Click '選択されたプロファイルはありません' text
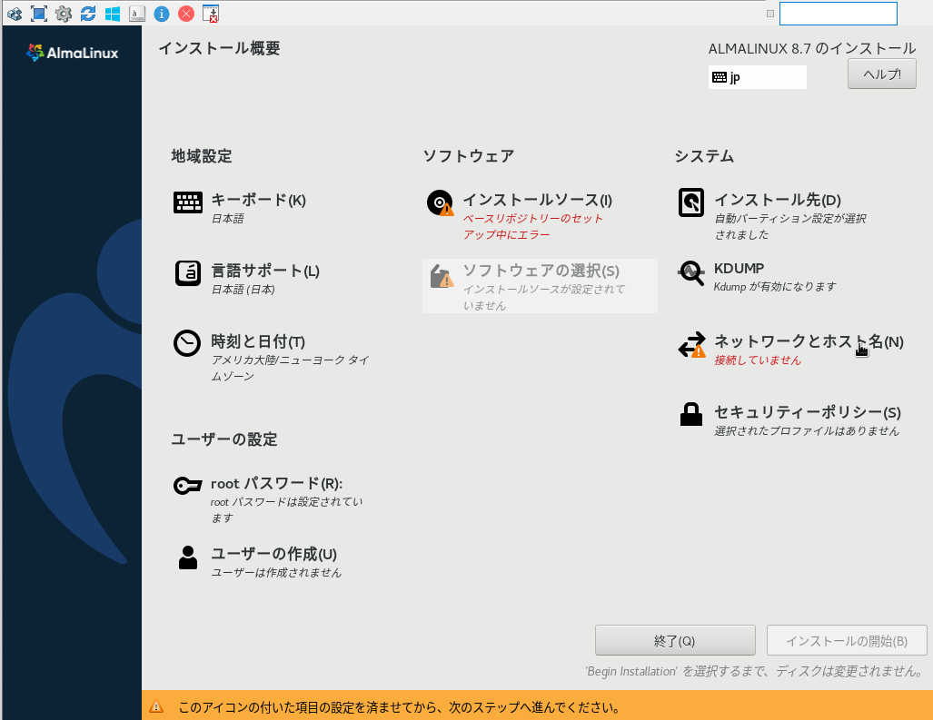The image size is (933, 720). (x=807, y=430)
